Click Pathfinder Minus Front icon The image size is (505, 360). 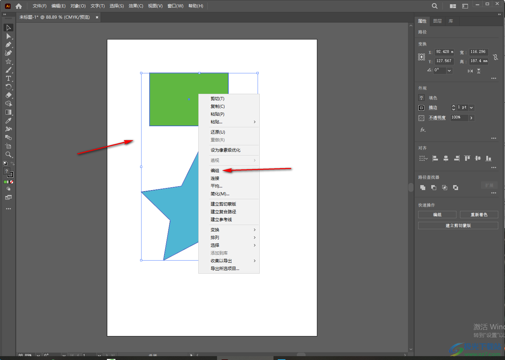(x=434, y=188)
